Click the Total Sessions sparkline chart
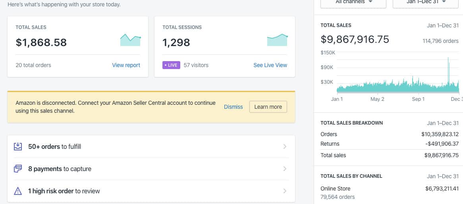The image size is (463, 204). (277, 40)
